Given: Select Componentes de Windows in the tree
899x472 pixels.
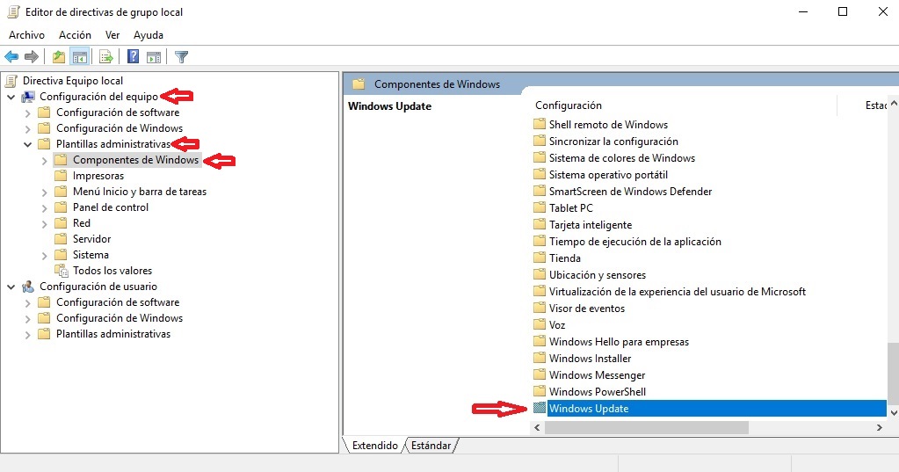Looking at the screenshot, I should 136,160.
